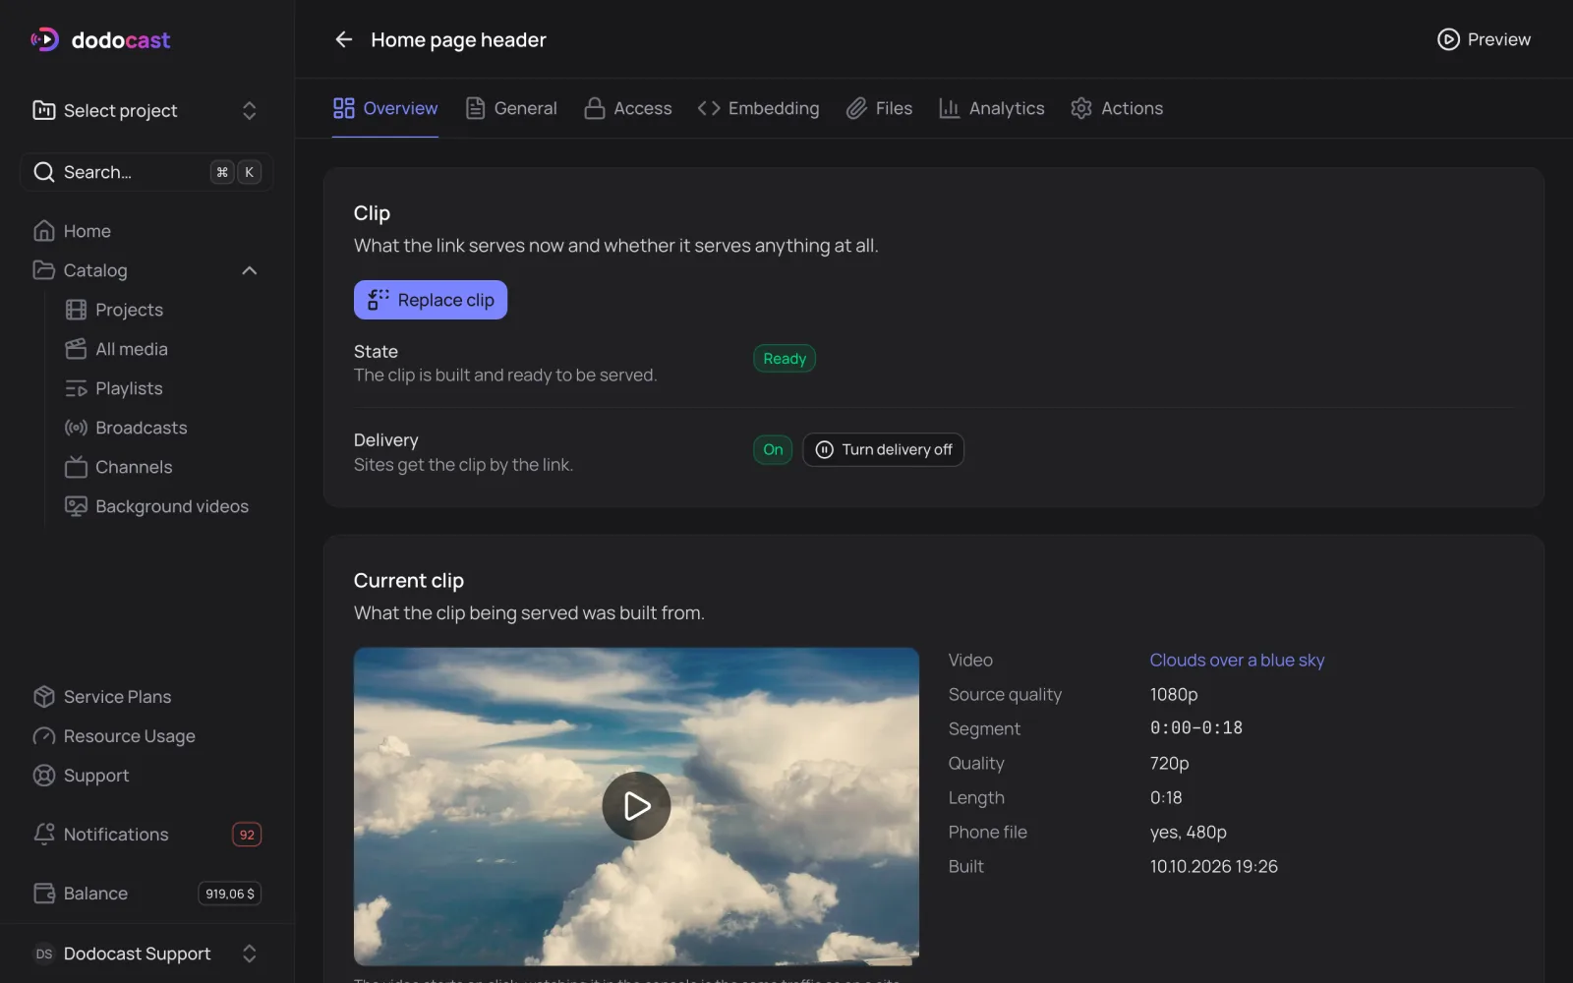Open the Clouds over a blue sky link
Screen dimensions: 1573x983
pos(1237,660)
